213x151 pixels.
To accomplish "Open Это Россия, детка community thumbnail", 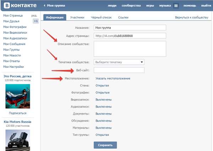I will click(17, 96).
